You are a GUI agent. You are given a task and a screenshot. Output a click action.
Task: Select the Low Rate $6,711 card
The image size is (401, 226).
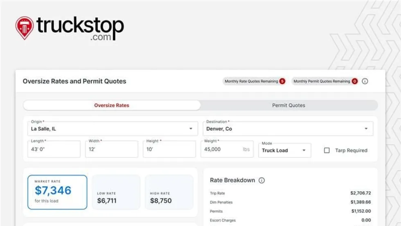pos(116,192)
